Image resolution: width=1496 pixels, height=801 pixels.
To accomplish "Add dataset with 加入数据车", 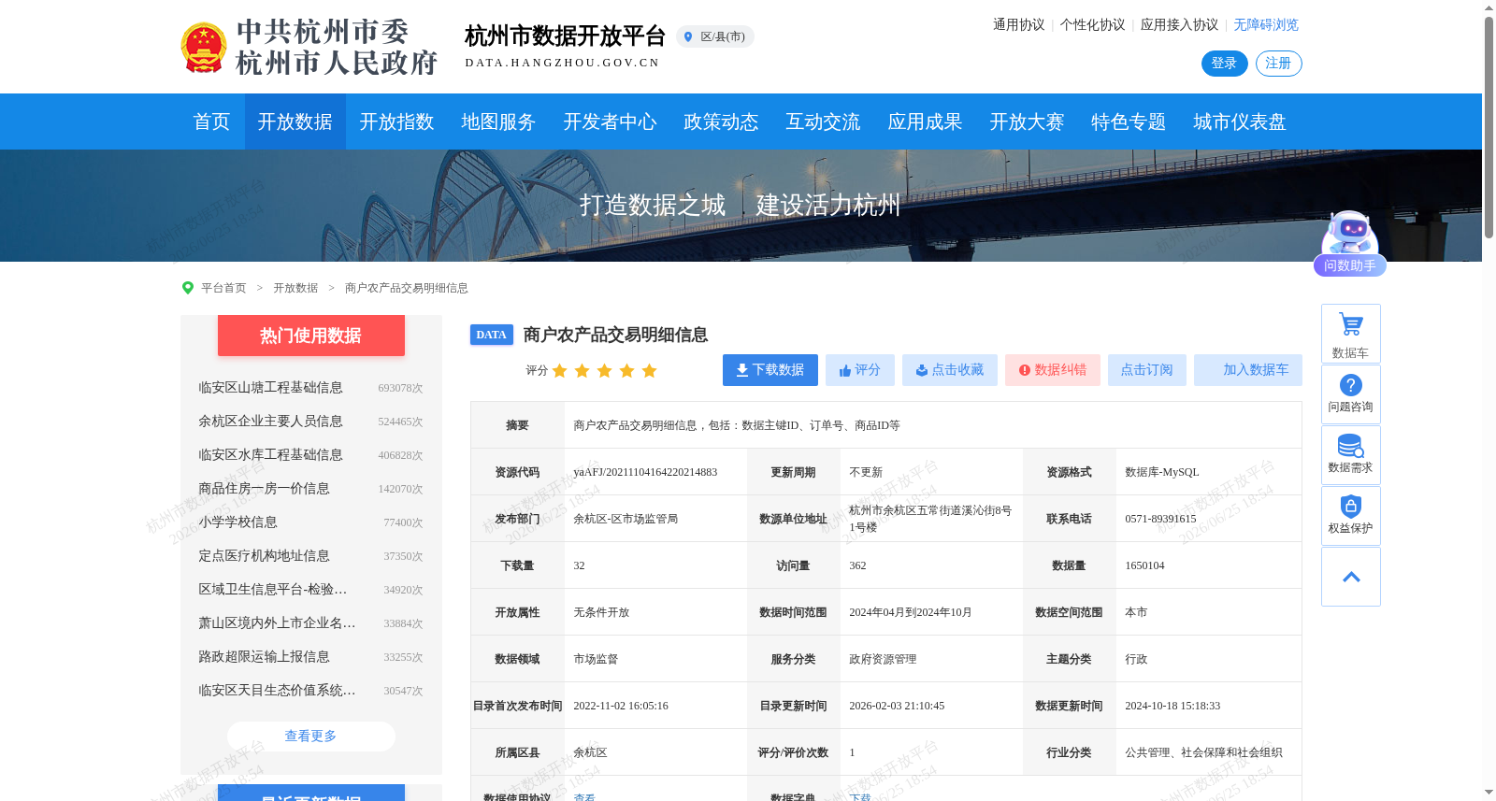I will point(1248,370).
